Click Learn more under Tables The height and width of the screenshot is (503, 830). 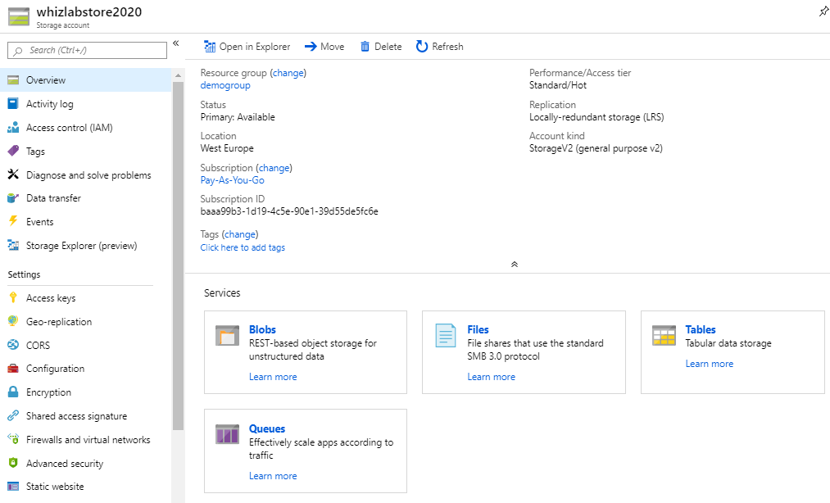[x=710, y=363]
